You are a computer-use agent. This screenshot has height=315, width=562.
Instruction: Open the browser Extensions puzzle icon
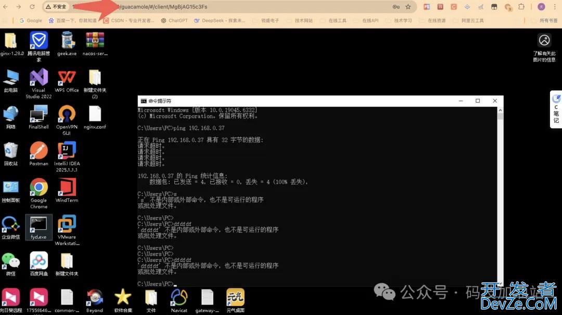tap(521, 7)
